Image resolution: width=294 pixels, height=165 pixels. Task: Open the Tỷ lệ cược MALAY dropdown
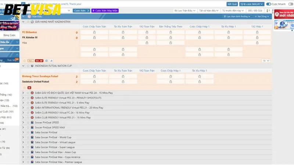252,4
